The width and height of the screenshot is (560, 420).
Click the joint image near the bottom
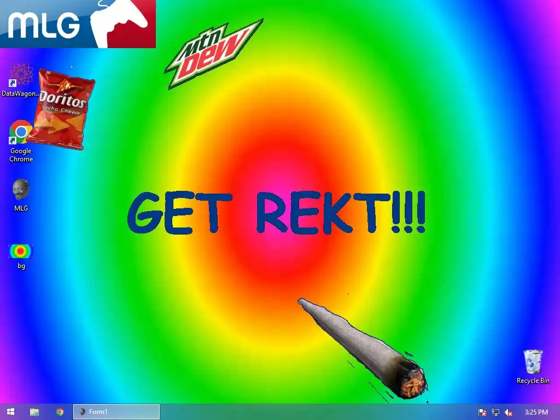363,348
